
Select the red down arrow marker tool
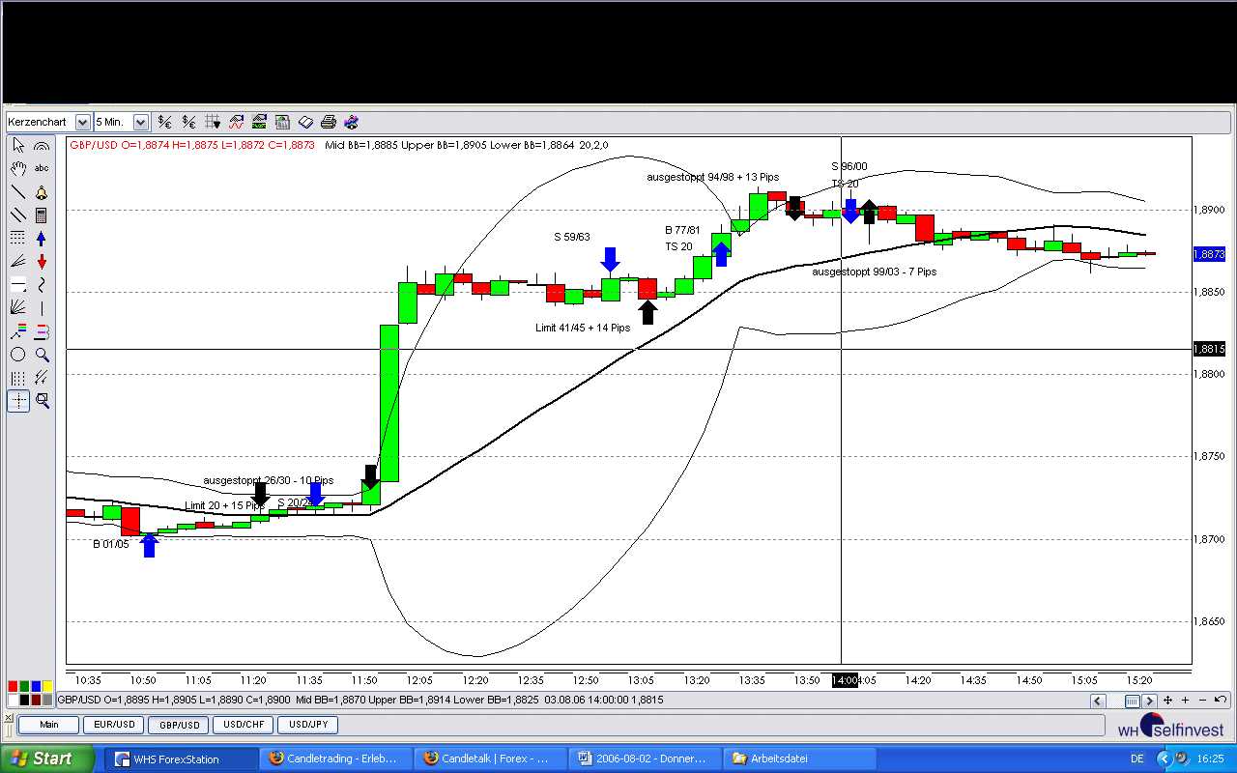pos(42,262)
